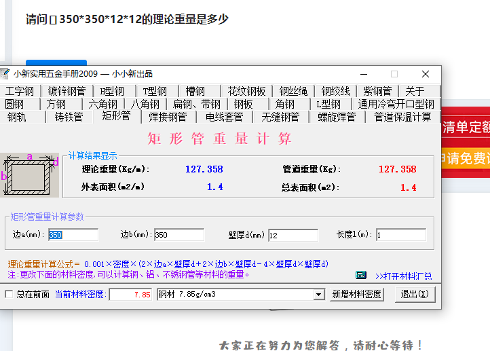The height and width of the screenshot is (351, 490).
Task: Click the 矩形管重量计算 heading
Action: pyautogui.click(x=220, y=138)
